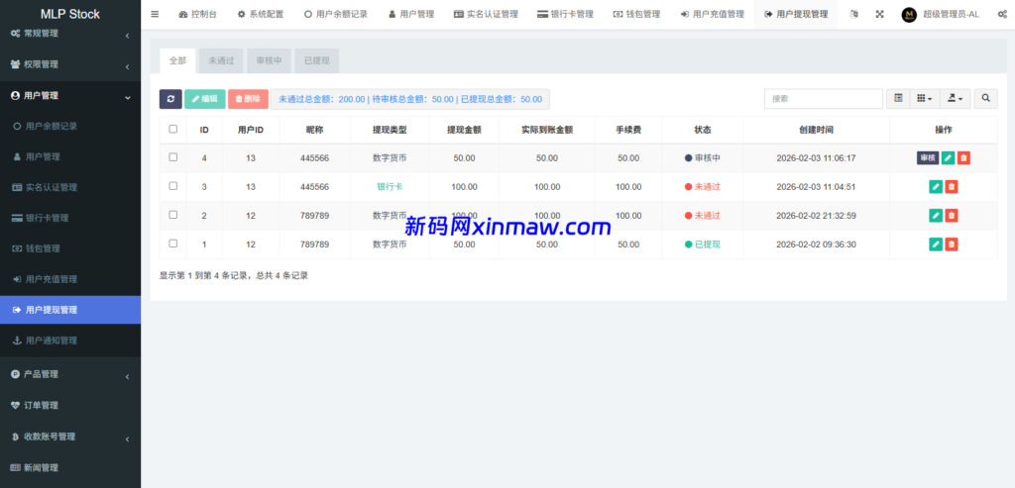Click the MLP Stock logo title
Screen dimensions: 1015x488
[70, 14]
